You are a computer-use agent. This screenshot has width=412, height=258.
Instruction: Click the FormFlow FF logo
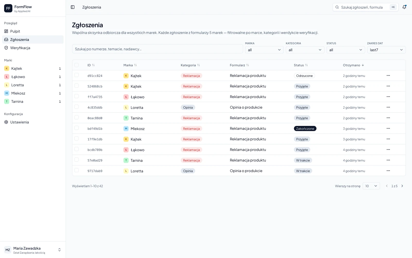click(8, 8)
